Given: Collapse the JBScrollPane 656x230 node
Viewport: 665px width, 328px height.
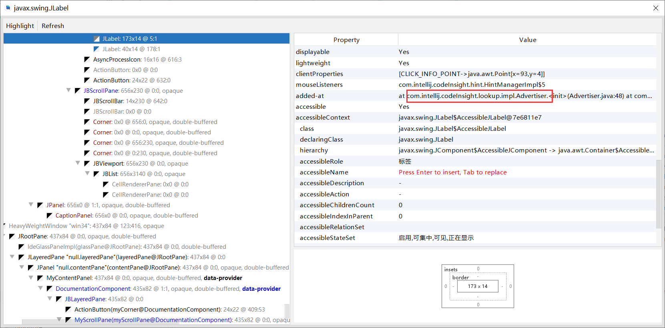Looking at the screenshot, I should coord(68,90).
